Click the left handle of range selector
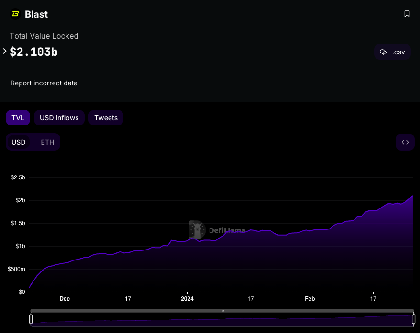The width and height of the screenshot is (420, 333). pos(31,319)
